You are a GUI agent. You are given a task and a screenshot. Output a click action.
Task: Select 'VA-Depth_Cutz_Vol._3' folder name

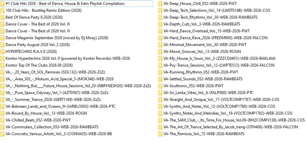(202, 24)
